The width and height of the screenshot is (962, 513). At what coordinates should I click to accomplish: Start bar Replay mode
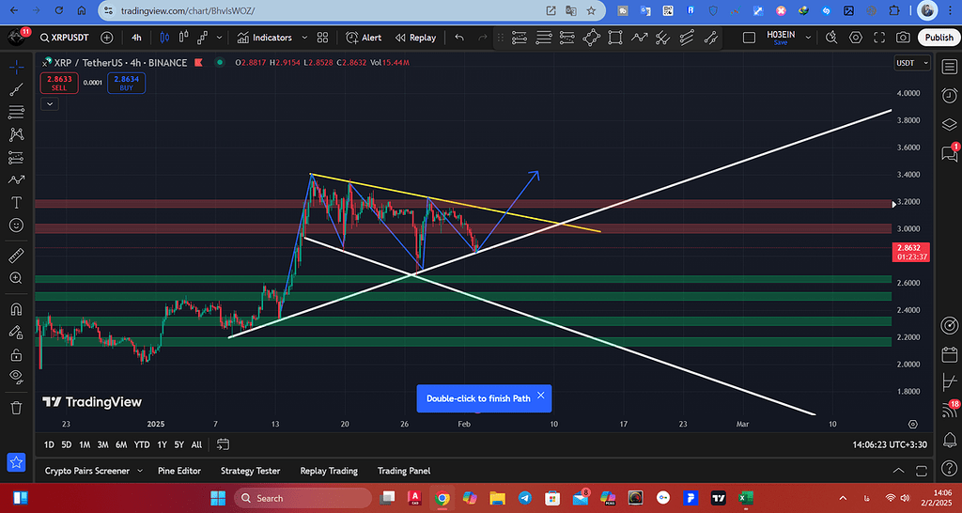[x=415, y=38]
